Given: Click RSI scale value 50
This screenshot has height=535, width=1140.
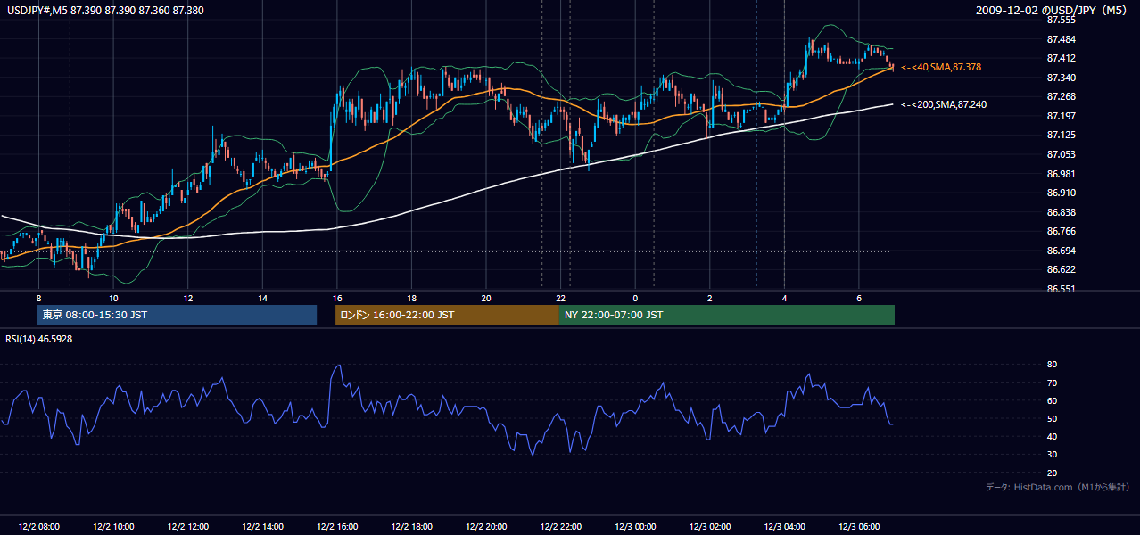Looking at the screenshot, I should (x=1053, y=418).
